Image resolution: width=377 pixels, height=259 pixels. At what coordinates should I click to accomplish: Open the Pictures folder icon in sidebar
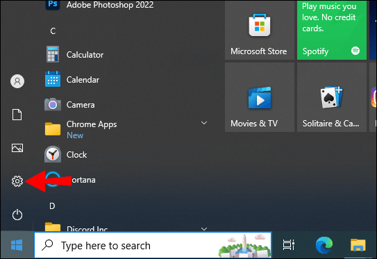point(17,148)
